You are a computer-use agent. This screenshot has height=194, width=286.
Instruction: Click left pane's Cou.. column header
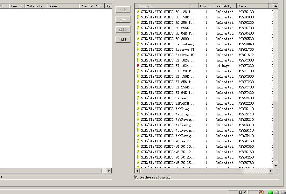click(x=17, y=6)
